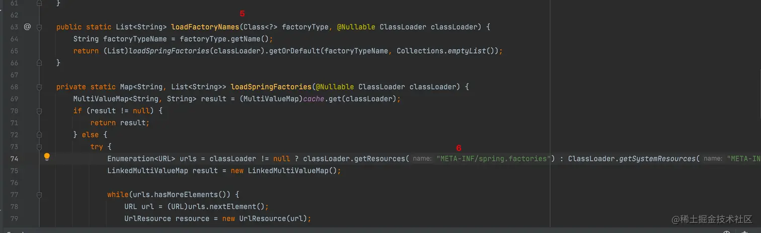
Task: Click the italic loadSpringFactories call on line 65
Action: [x=170, y=51]
